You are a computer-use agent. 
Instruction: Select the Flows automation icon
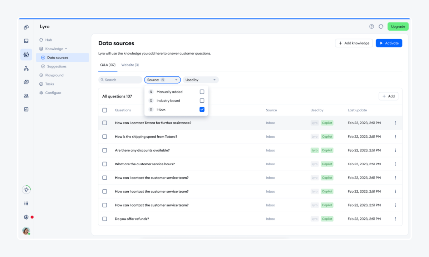tap(26, 68)
